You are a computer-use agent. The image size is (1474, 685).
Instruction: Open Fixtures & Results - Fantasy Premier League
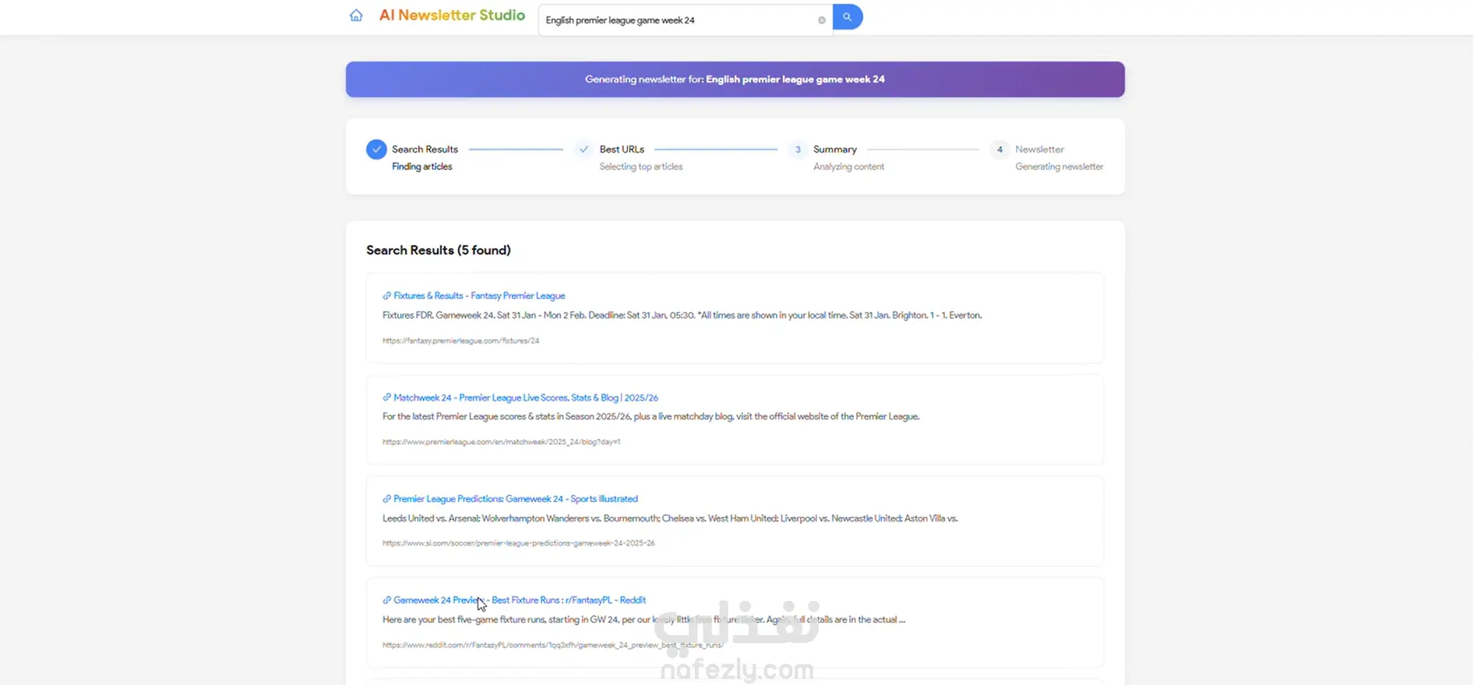(x=479, y=296)
